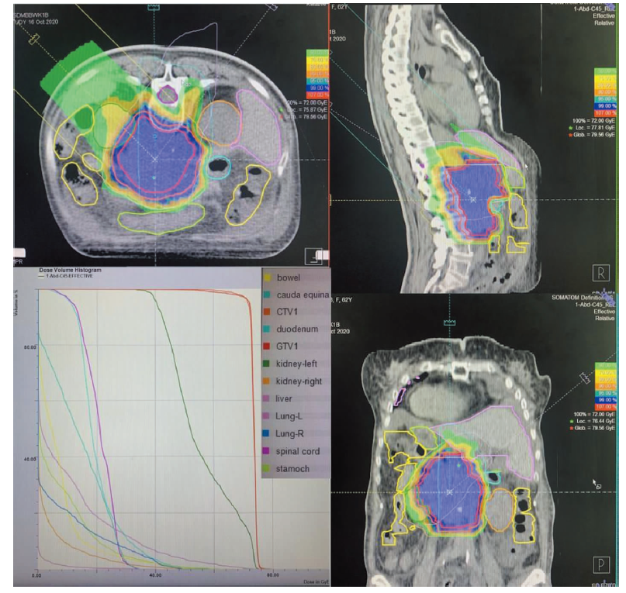Viewport: 626px width, 593px height.
Task: Click the GTV1 red swatch in the legend
Action: [268, 346]
